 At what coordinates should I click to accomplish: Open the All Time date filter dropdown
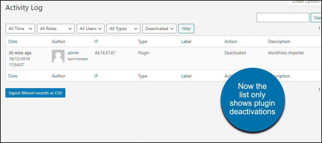coord(20,29)
